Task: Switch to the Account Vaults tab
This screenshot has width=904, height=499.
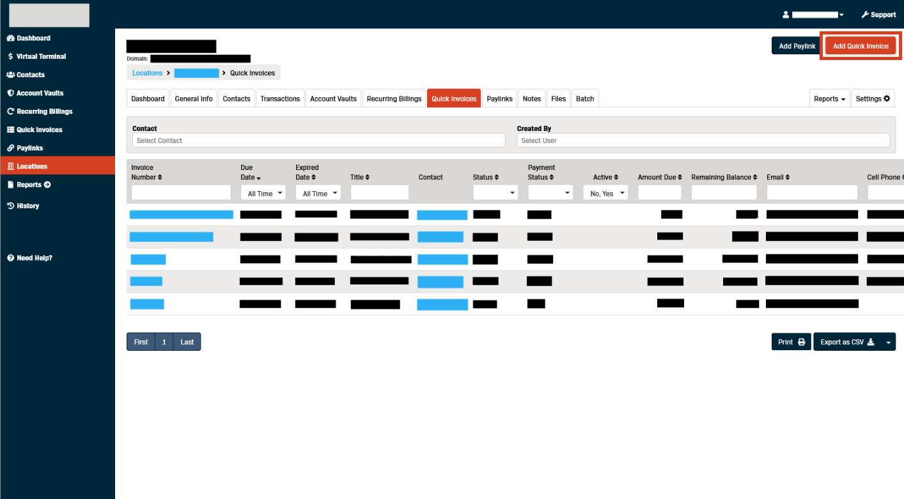Action: pos(333,99)
